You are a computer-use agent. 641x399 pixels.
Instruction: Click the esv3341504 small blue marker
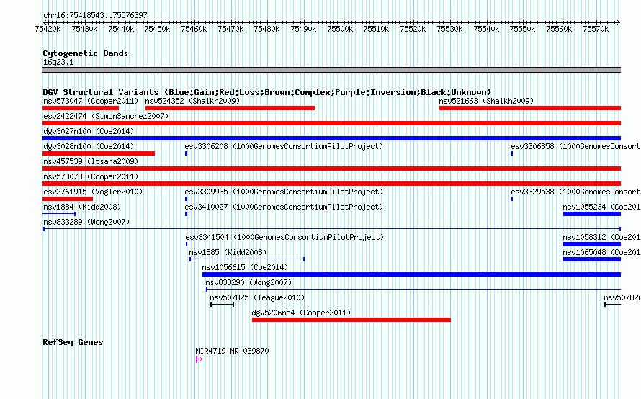(187, 244)
